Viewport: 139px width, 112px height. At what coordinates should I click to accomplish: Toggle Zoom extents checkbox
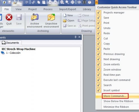pyautogui.click(x=99, y=64)
